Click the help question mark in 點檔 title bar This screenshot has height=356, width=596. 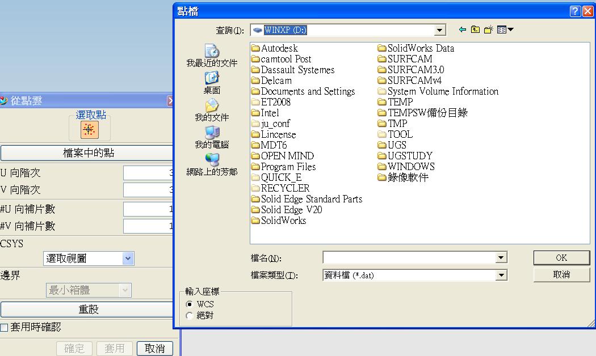tap(576, 11)
